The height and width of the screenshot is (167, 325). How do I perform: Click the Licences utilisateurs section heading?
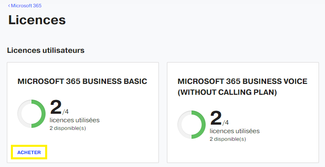[46, 50]
